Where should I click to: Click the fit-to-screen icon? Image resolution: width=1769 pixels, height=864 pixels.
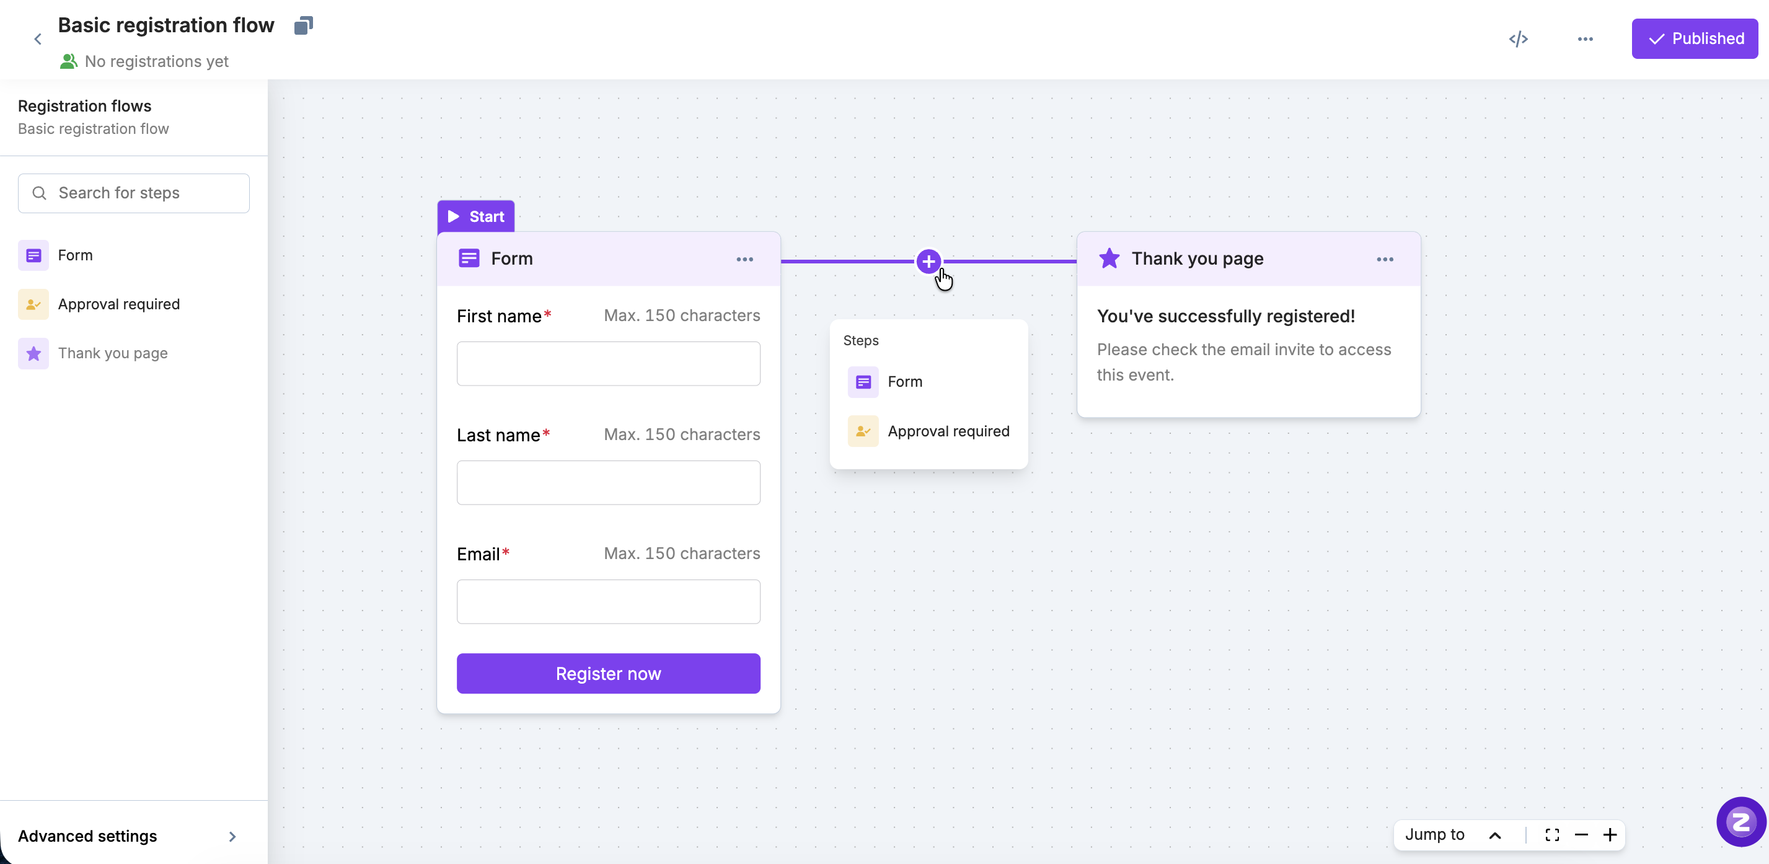[1552, 834]
